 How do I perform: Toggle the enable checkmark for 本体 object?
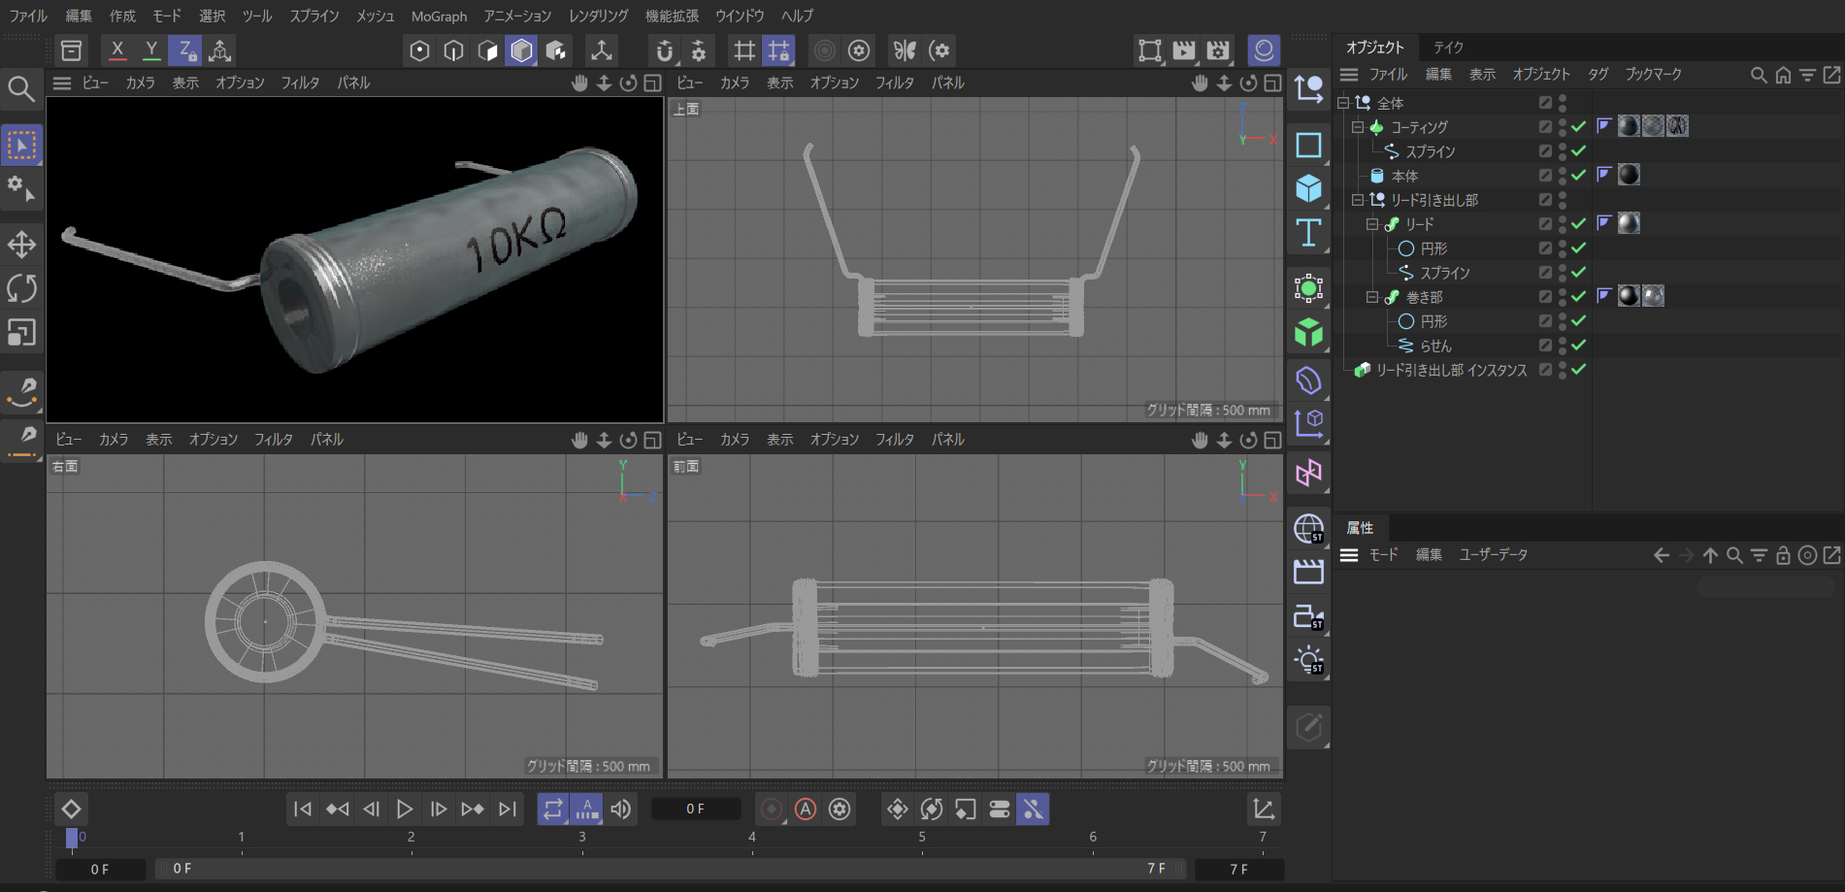pyautogui.click(x=1579, y=176)
